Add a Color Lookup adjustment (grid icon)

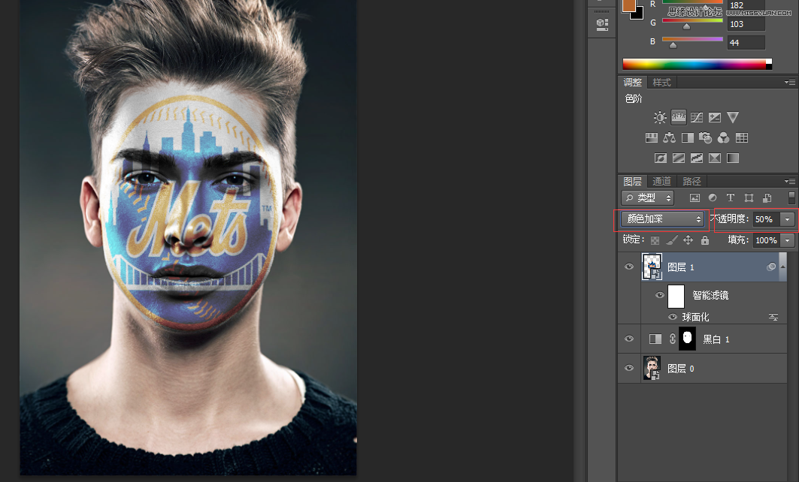pos(742,138)
